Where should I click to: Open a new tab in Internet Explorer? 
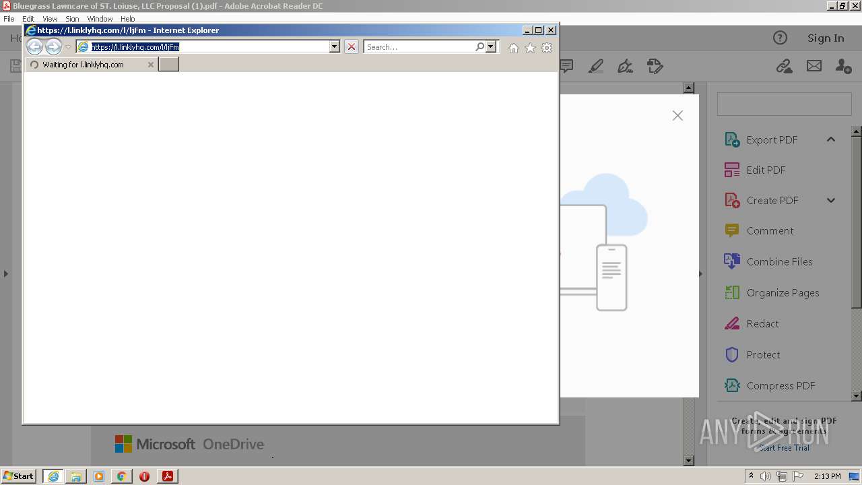[168, 64]
